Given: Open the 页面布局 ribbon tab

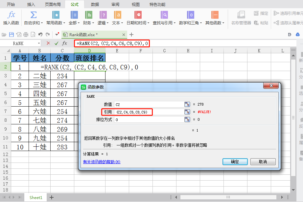Looking at the screenshot, I should [53, 4].
